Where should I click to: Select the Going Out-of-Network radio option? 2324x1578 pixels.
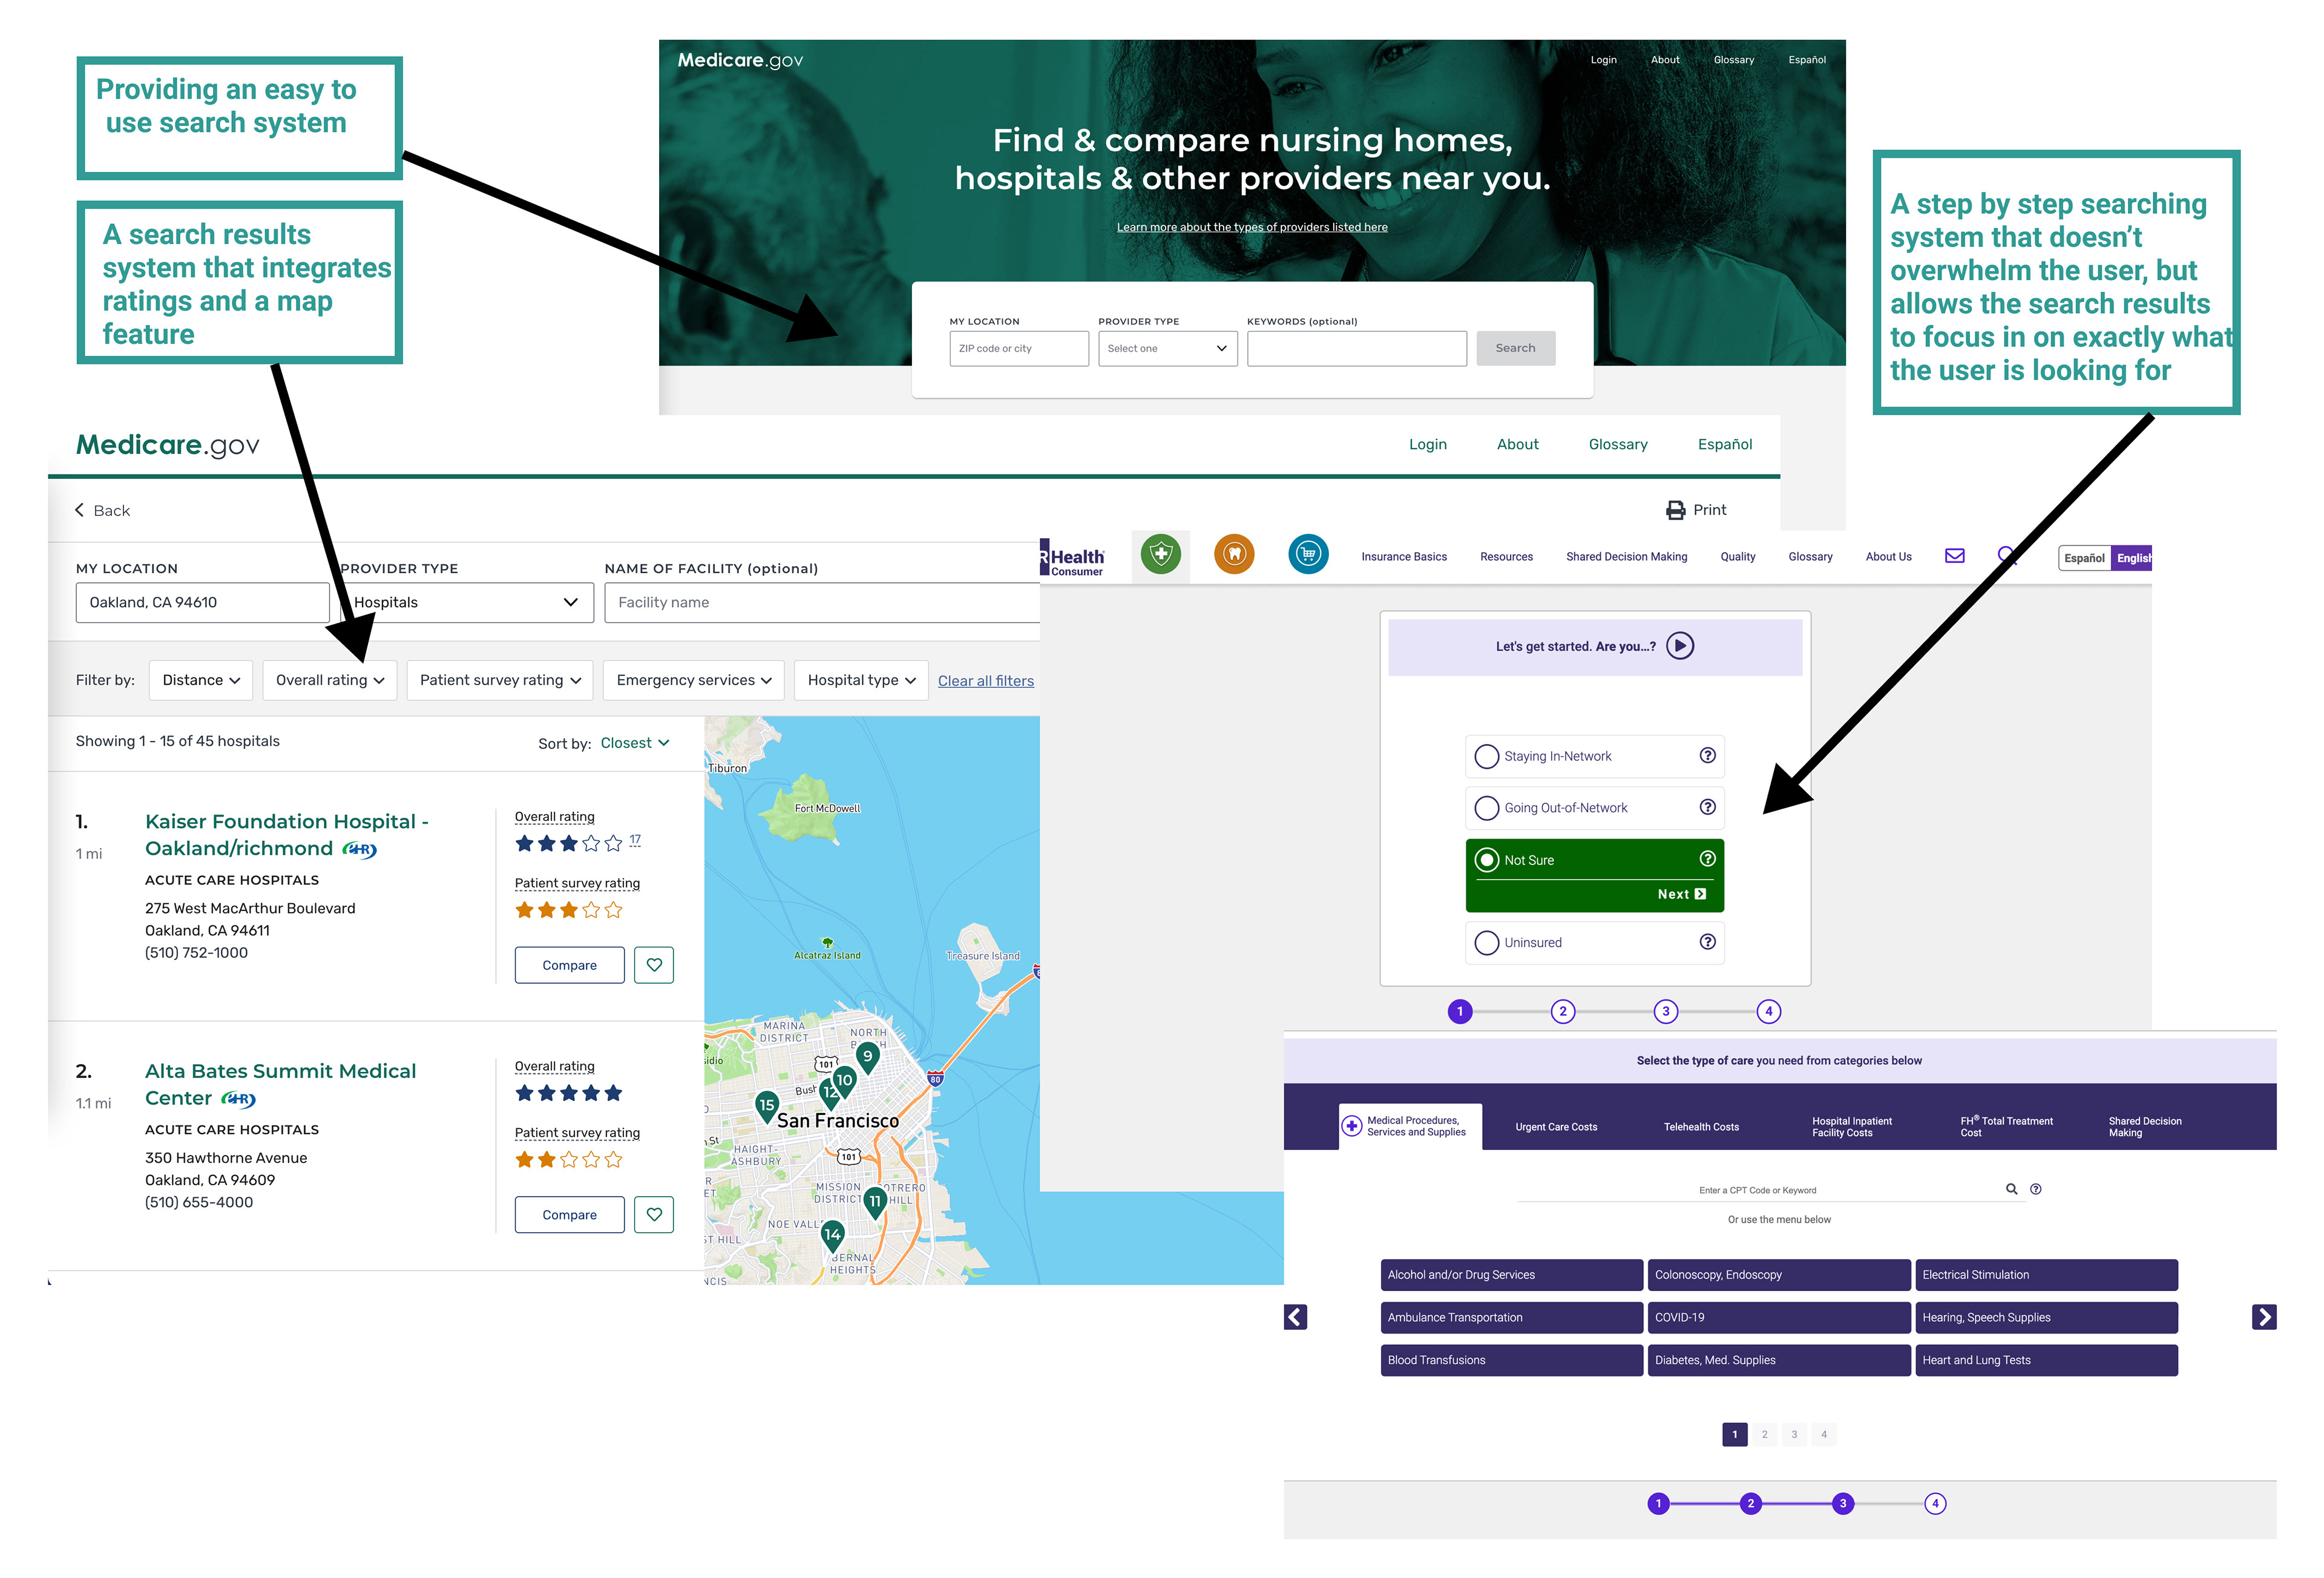tap(1487, 808)
